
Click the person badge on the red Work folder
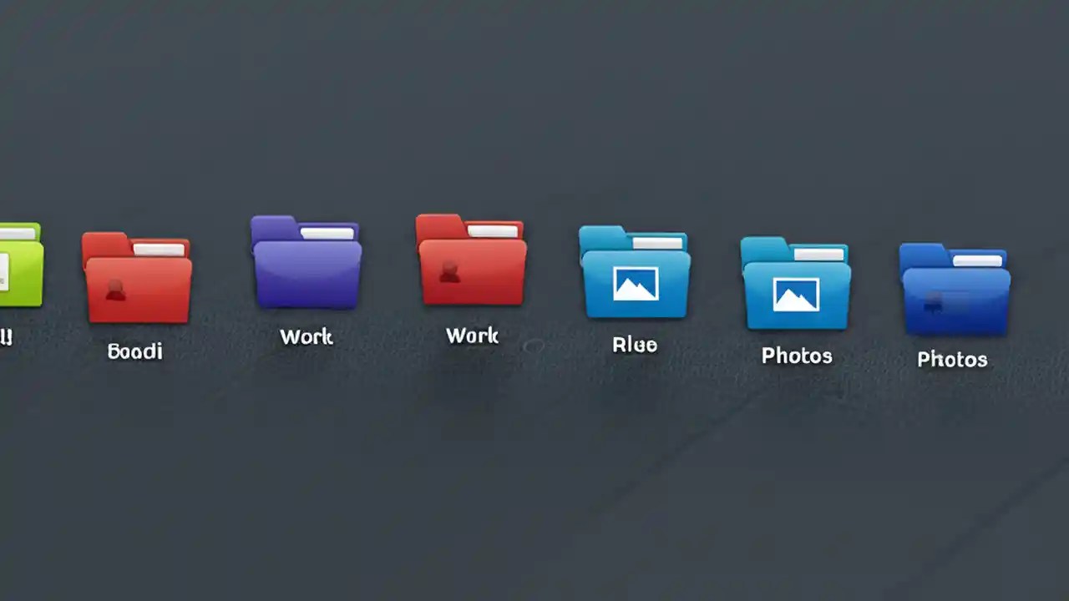point(451,270)
